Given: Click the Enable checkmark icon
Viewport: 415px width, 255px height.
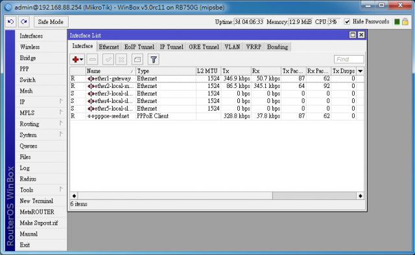Looking at the screenshot, I should pyautogui.click(x=108, y=60).
